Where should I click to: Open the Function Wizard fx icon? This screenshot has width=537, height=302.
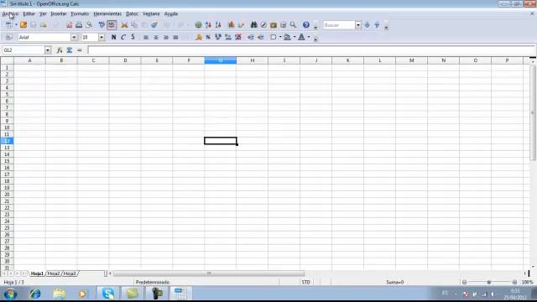click(60, 50)
